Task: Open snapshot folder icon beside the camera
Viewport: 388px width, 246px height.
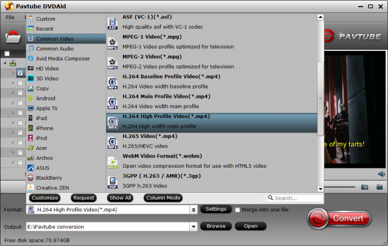Action: pyautogui.click(x=379, y=187)
